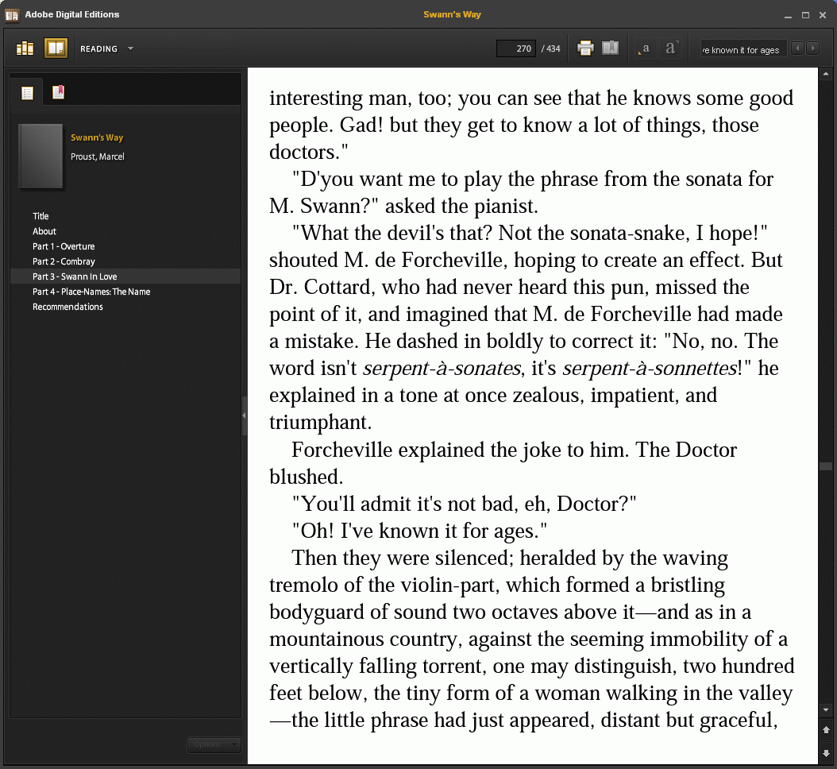Open the Table of Contents tab
The height and width of the screenshot is (769, 837).
(27, 93)
